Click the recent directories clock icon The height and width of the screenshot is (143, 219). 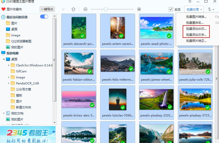[x=3, y=17]
